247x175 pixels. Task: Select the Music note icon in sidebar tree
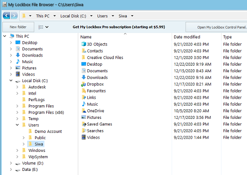click(x=18, y=62)
